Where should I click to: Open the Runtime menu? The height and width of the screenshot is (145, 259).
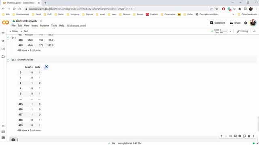[x=44, y=26]
